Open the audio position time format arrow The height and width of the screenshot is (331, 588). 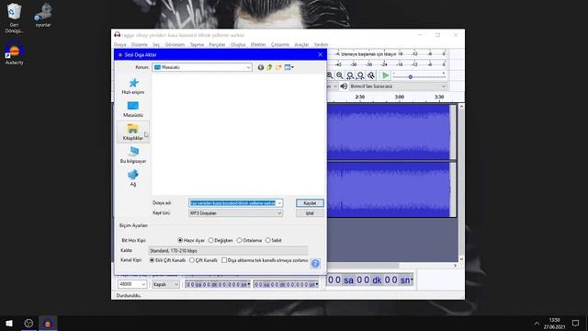point(412,280)
